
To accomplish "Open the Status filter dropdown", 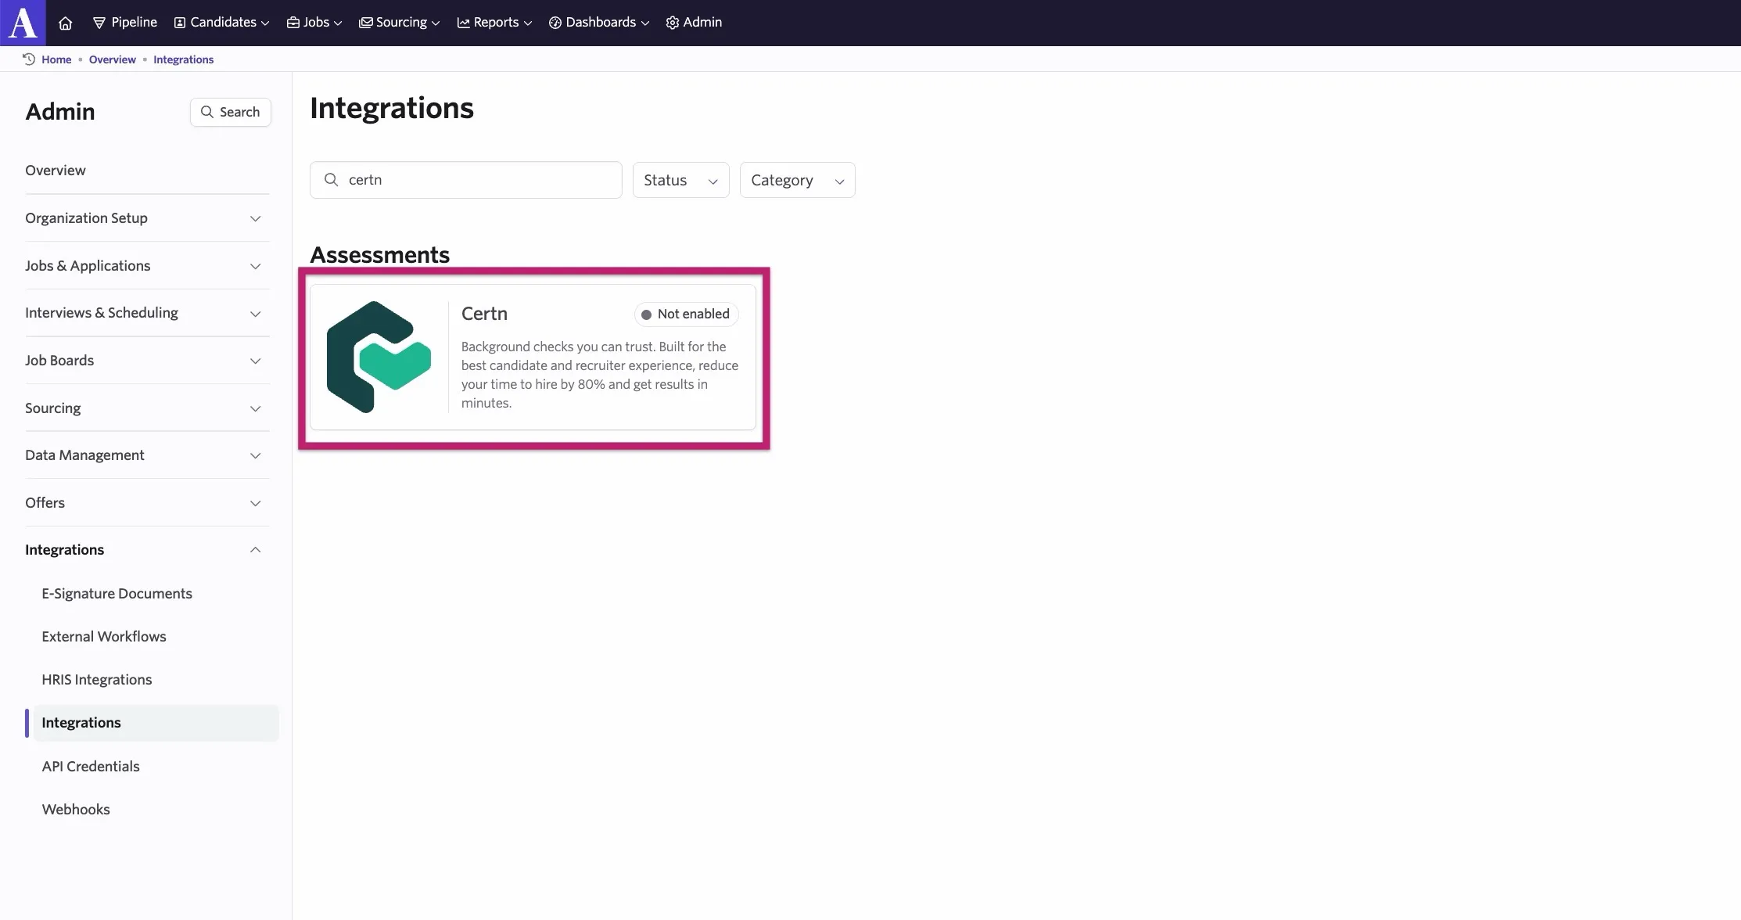I will [x=680, y=180].
